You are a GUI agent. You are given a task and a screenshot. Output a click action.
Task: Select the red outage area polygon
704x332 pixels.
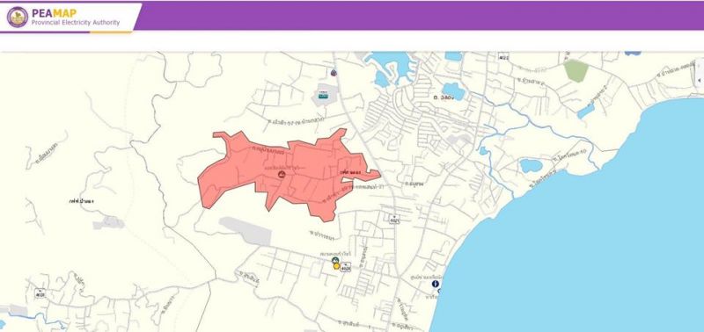tap(288, 175)
